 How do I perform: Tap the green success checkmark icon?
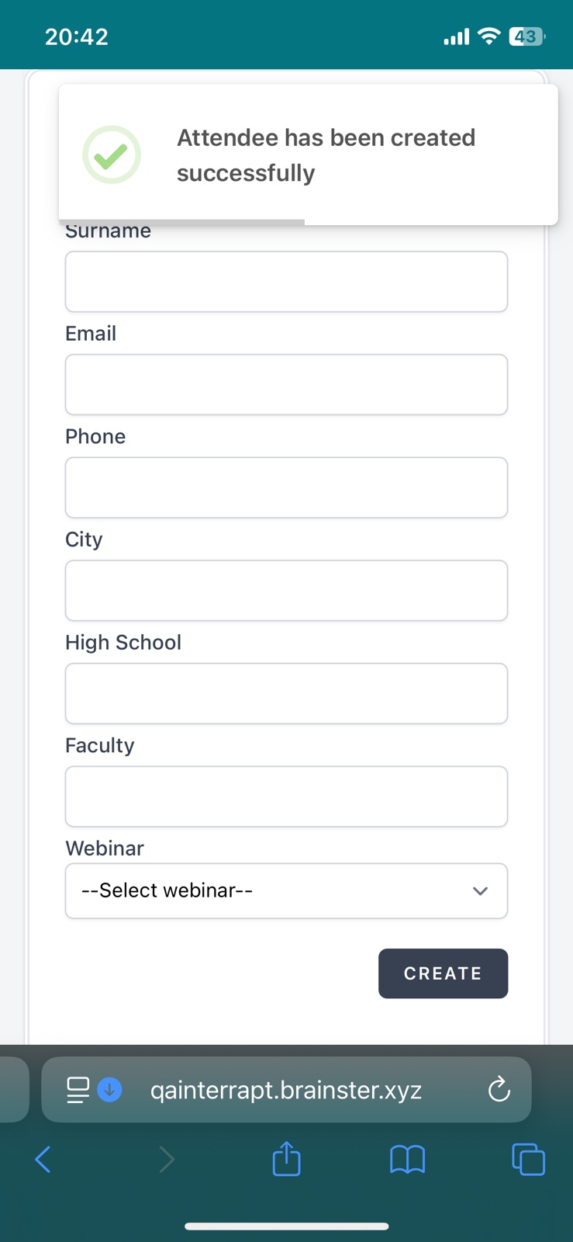pos(112,154)
